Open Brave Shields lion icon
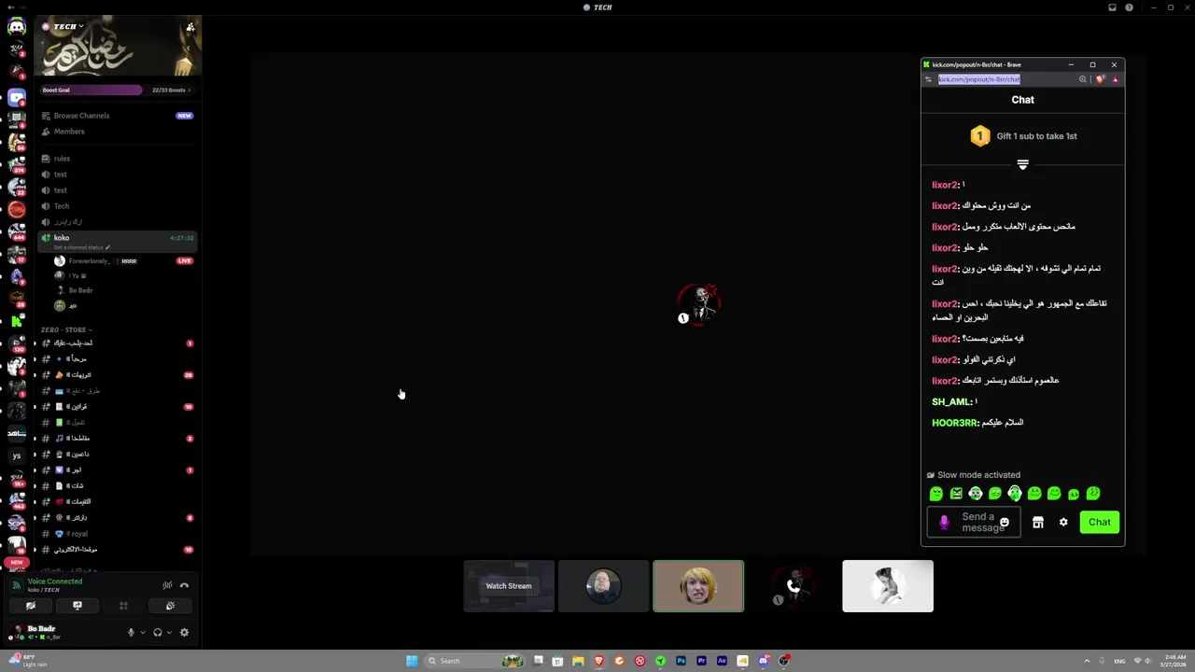Screen dimensions: 1195x672 coord(1100,79)
